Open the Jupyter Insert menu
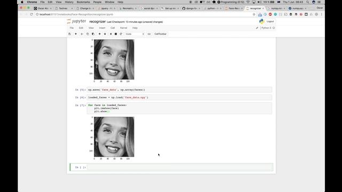 [x=102, y=28]
